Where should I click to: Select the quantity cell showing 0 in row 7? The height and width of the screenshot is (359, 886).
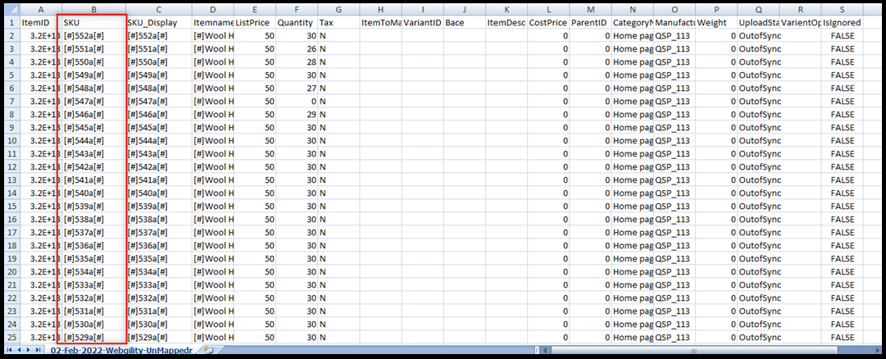pyautogui.click(x=296, y=101)
